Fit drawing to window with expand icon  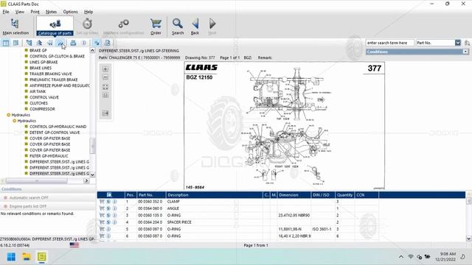[x=105, y=87]
